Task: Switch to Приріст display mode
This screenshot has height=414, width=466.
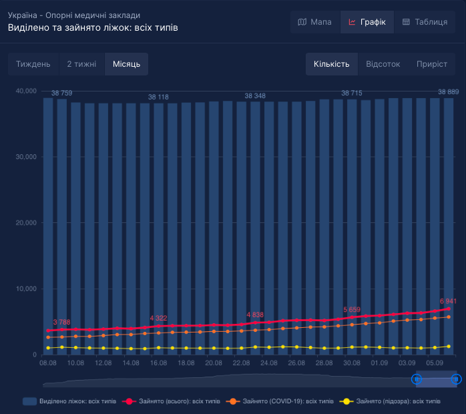Action: (x=431, y=64)
